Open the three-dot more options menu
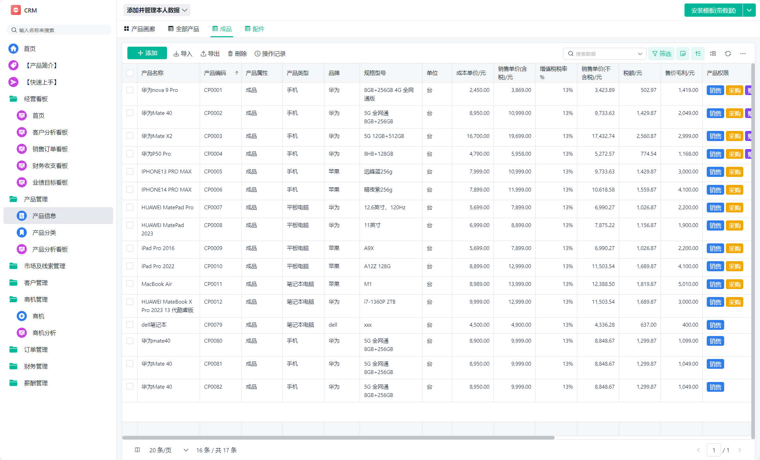The height and width of the screenshot is (460, 760). [743, 54]
